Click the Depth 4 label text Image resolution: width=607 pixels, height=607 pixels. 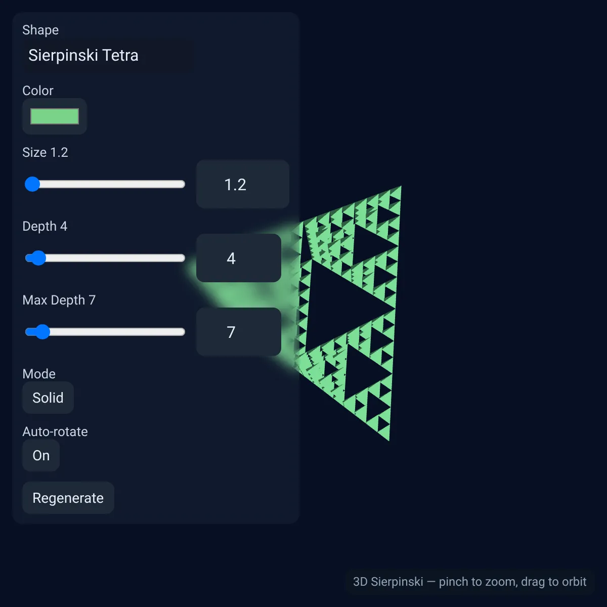point(45,226)
